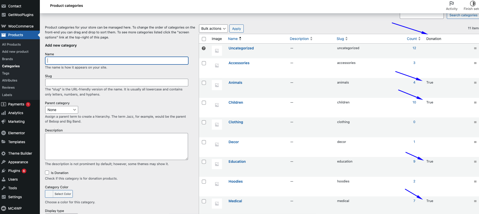Open the Attributes submenu item
The height and width of the screenshot is (214, 479).
click(x=10, y=80)
